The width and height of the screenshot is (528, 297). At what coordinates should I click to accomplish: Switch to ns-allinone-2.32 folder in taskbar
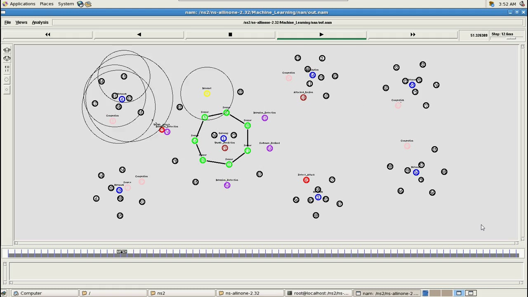pos(250,293)
